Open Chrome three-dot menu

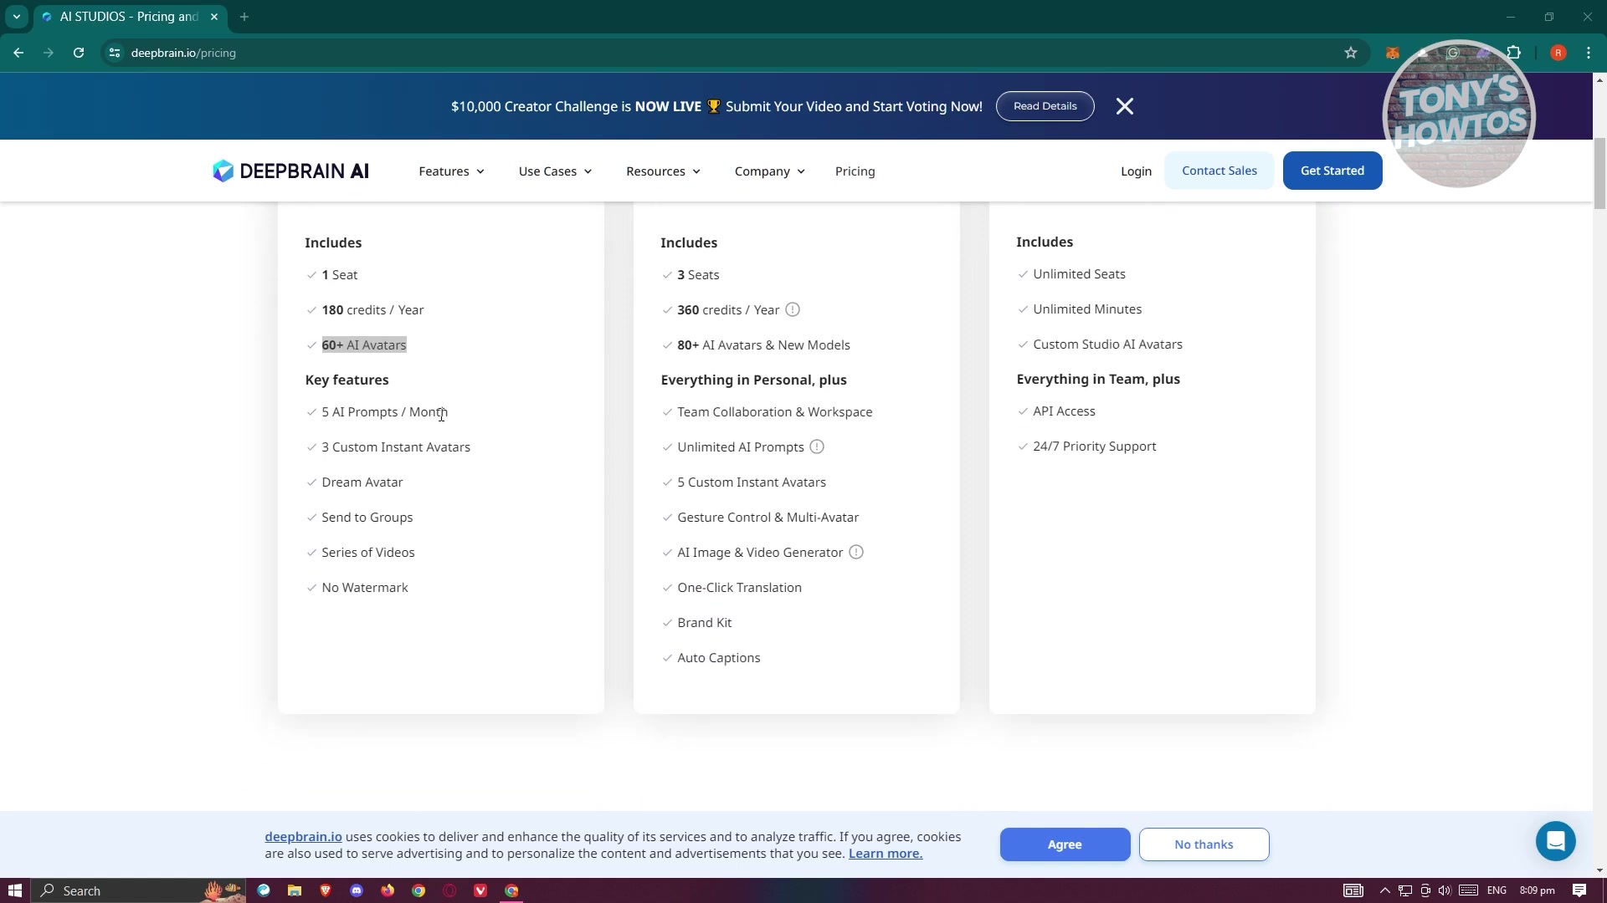point(1589,53)
